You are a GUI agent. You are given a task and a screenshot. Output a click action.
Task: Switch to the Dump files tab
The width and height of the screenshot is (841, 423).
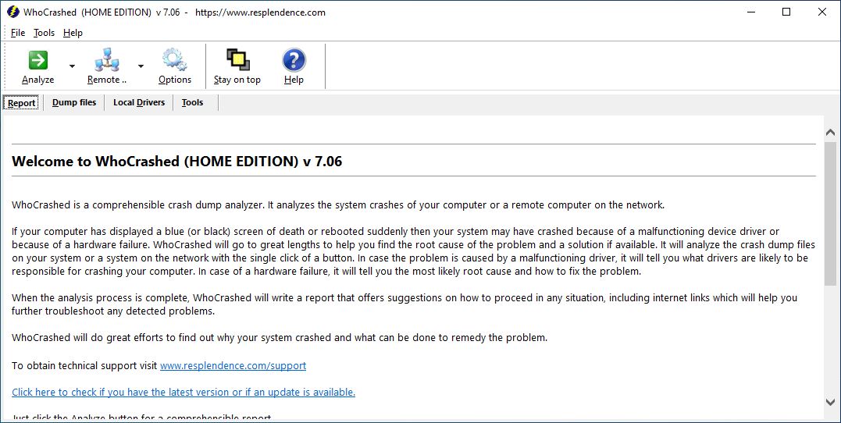click(x=74, y=102)
